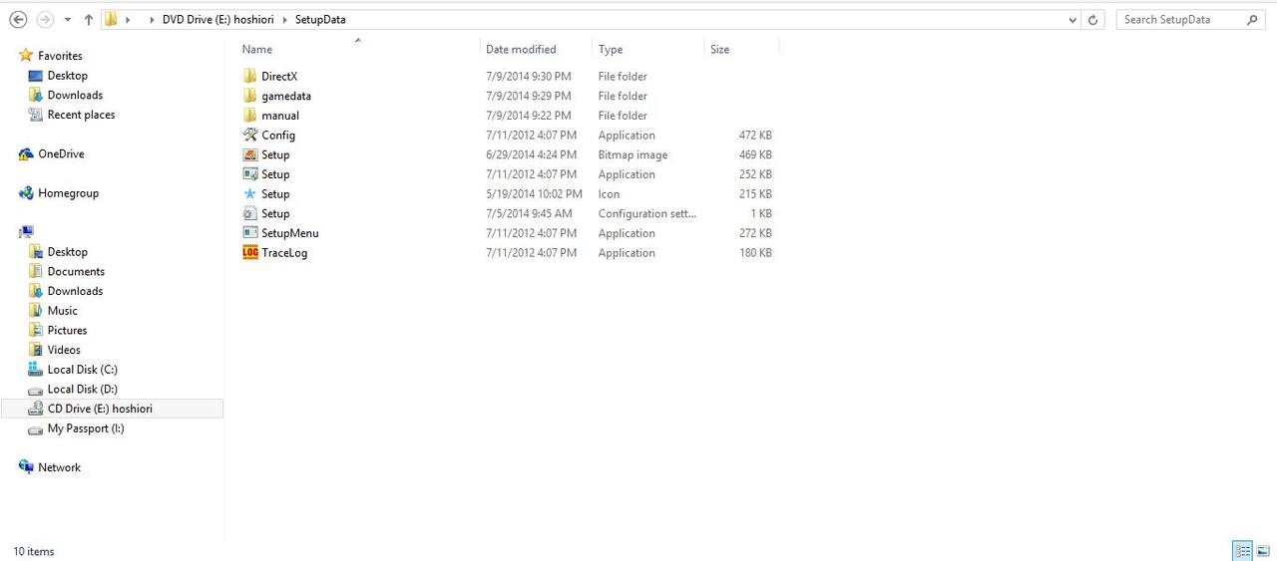
Task: Click the SetupMenu application icon
Action: click(x=250, y=233)
